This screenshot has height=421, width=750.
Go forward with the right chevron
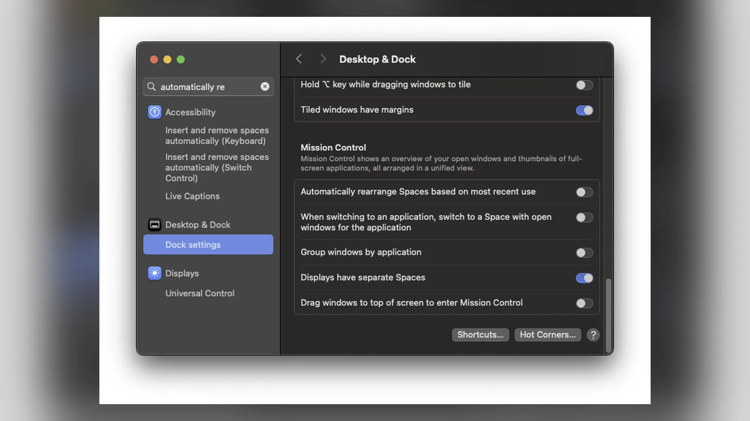(x=323, y=59)
